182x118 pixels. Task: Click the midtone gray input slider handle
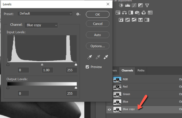42,65
